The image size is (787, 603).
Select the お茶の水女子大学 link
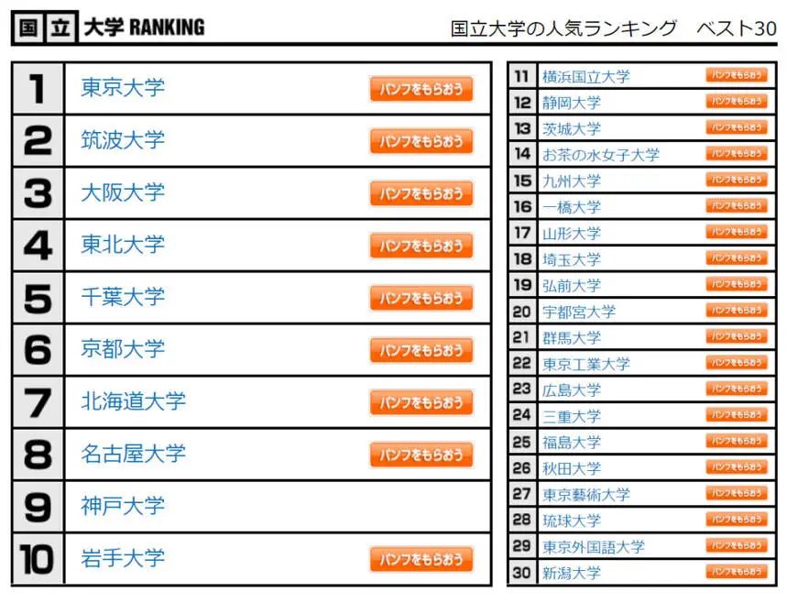pyautogui.click(x=601, y=155)
